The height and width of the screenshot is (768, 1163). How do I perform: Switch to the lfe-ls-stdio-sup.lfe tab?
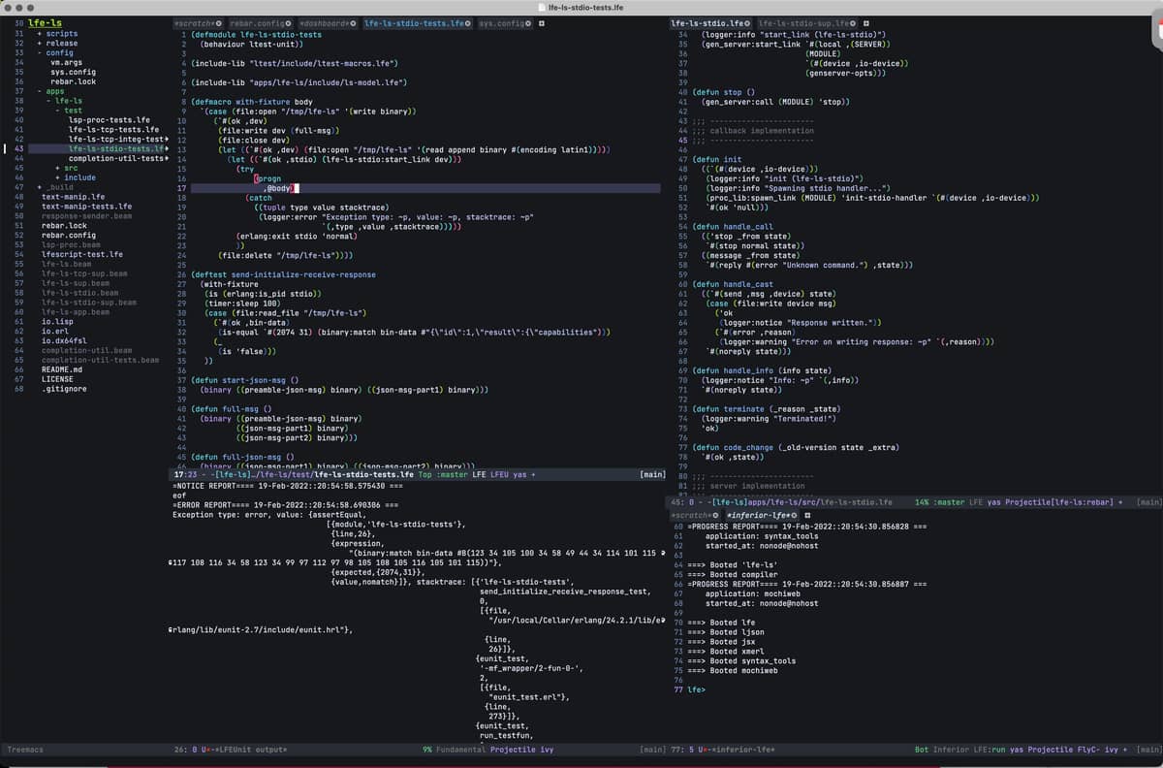(x=802, y=22)
